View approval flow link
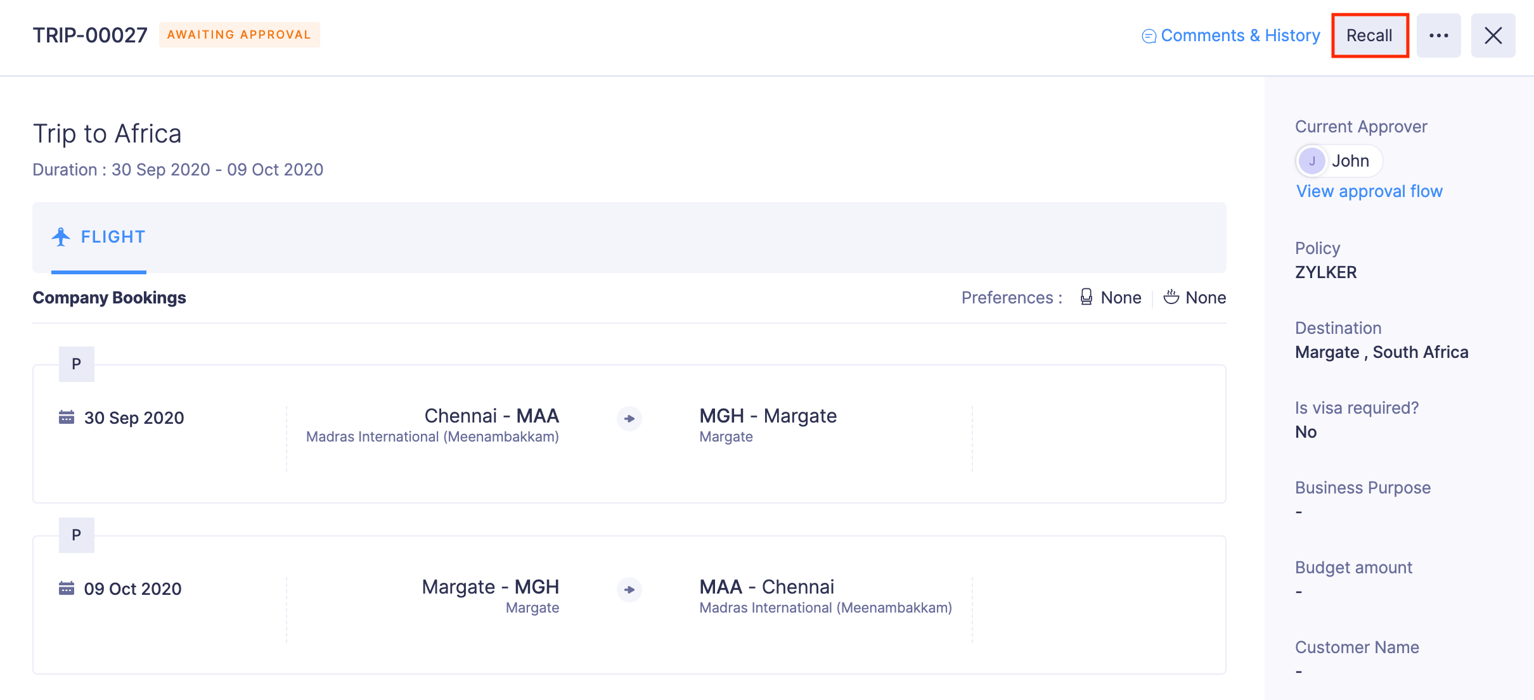This screenshot has width=1534, height=700. coord(1369,191)
